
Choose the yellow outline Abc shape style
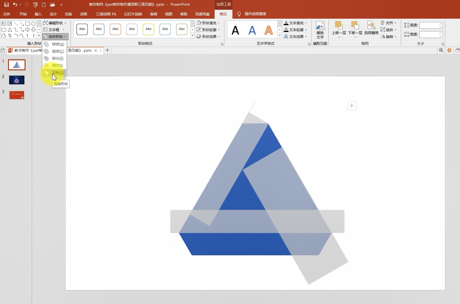coord(149,29)
